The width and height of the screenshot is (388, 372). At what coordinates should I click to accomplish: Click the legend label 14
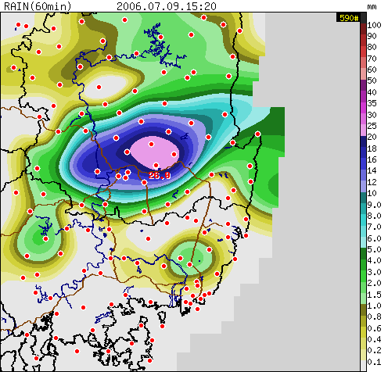(372, 170)
